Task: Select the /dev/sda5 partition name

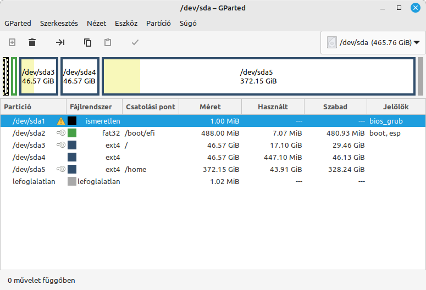Action: click(x=29, y=169)
